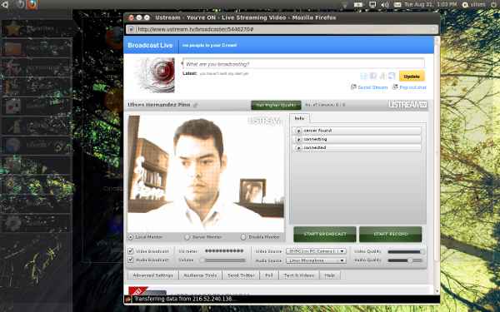Open the Text & Videos tab
Screen dimensions: 500x312
click(x=299, y=275)
